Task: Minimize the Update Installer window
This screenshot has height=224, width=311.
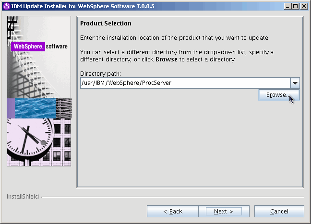Action: tap(287, 6)
